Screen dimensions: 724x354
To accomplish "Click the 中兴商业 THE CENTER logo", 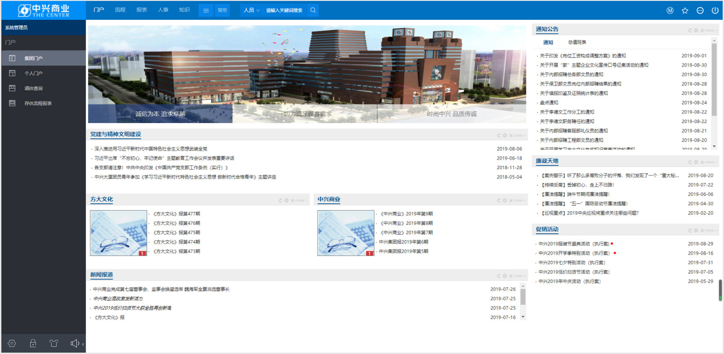I will tap(43, 10).
